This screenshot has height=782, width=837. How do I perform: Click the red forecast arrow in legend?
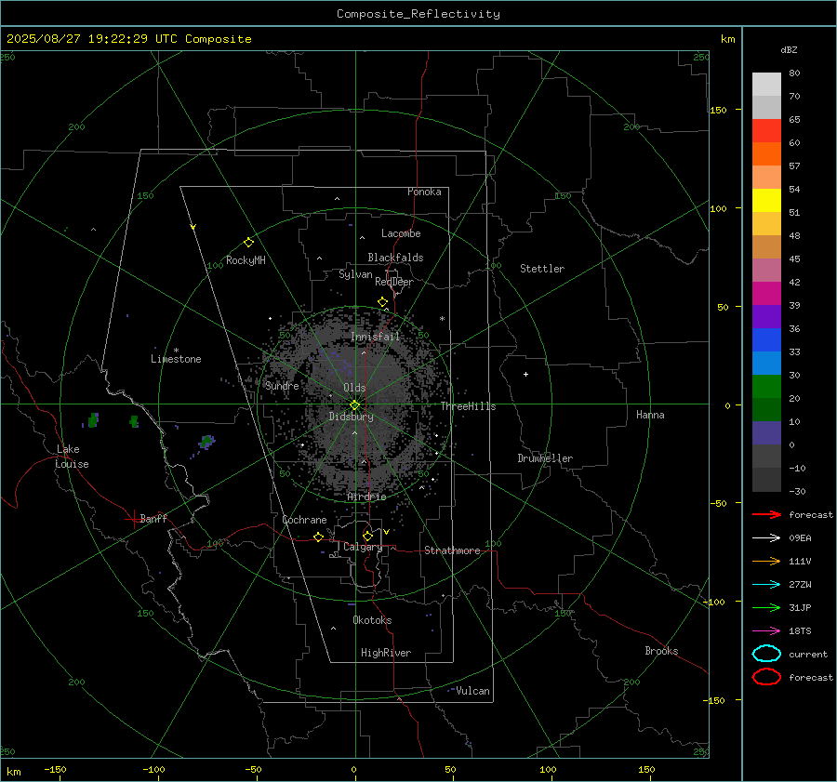[x=766, y=514]
